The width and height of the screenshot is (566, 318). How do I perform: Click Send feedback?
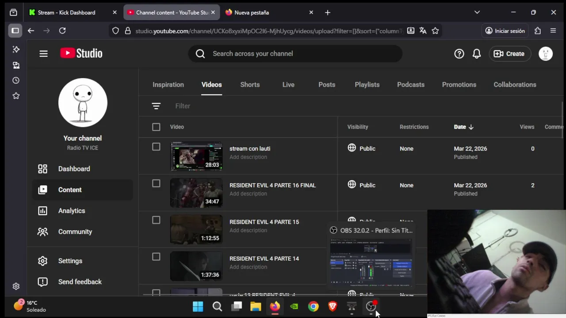pyautogui.click(x=83, y=282)
